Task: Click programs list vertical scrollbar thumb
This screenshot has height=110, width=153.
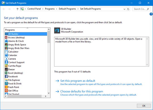Action: click(49, 37)
